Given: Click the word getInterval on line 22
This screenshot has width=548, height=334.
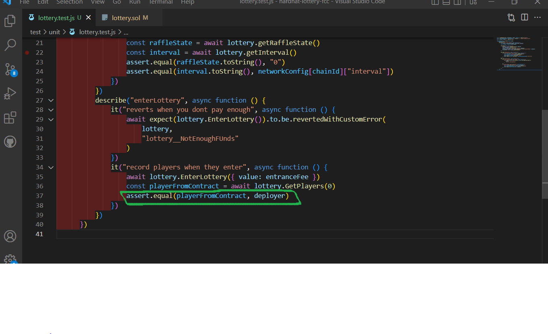Looking at the screenshot, I should coord(268,53).
